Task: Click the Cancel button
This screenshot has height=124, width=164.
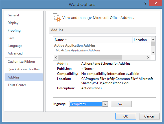Action: tap(149, 116)
